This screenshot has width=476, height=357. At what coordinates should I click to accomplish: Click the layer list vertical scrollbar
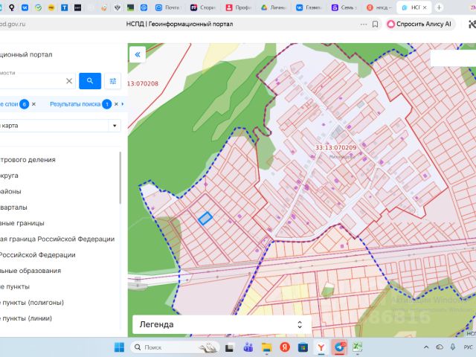(120, 178)
